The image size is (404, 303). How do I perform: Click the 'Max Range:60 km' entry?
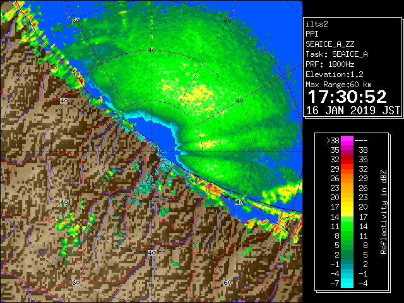click(338, 85)
